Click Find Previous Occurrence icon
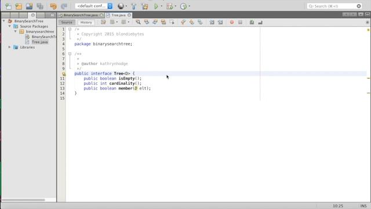Viewport: 371px width, 209px height. (x=147, y=22)
